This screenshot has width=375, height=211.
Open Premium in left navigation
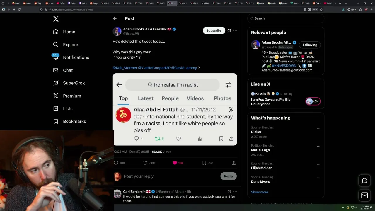point(67,96)
